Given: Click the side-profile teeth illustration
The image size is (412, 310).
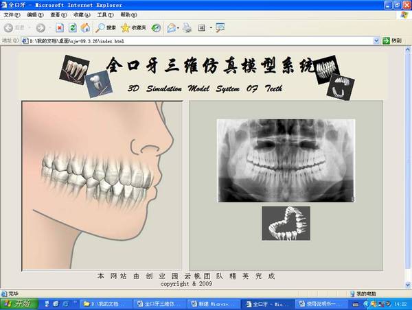Looking at the screenshot, I should [102, 186].
